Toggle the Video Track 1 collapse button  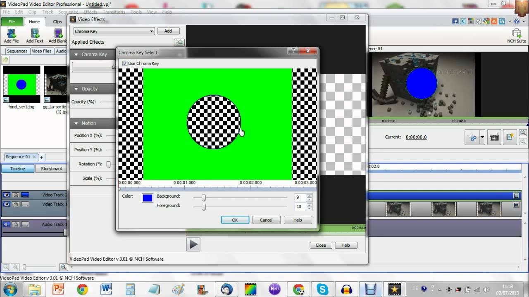click(x=25, y=204)
